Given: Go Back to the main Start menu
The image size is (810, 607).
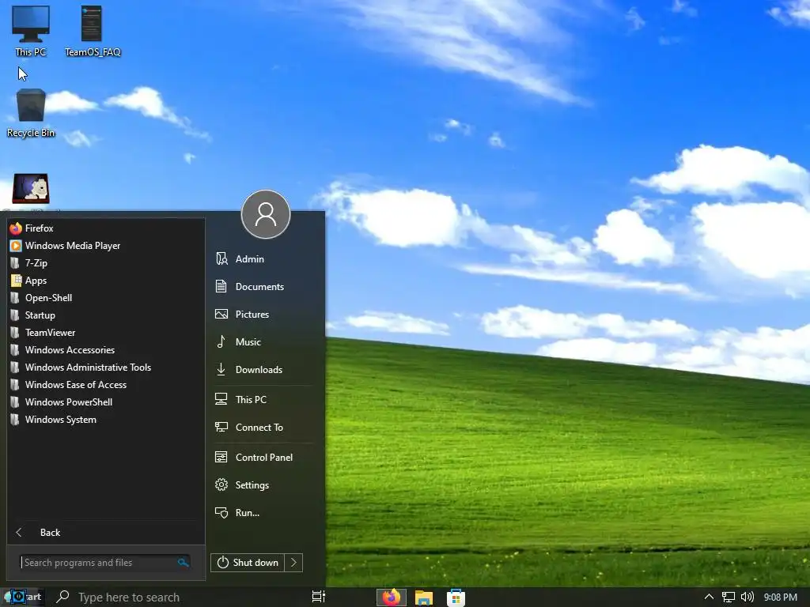Looking at the screenshot, I should [x=106, y=532].
